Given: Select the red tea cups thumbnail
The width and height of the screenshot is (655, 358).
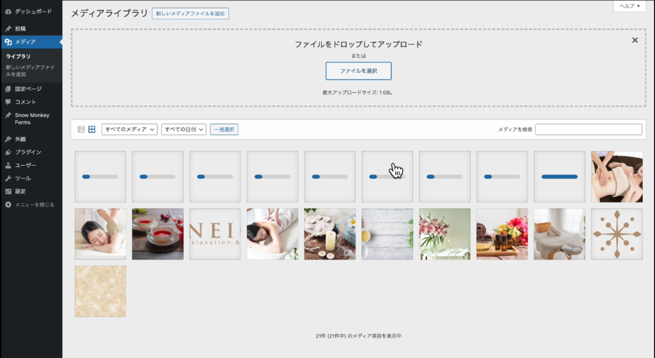Looking at the screenshot, I should pos(157,234).
